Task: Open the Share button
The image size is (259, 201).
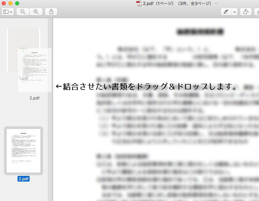Action: coord(51,12)
